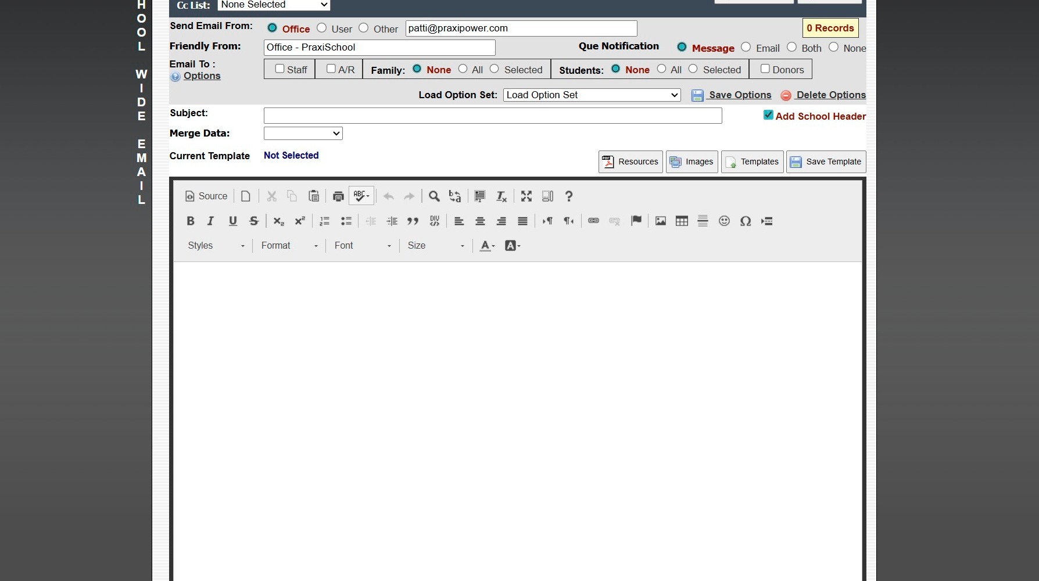Toggle underline formatting
This screenshot has width=1039, height=581.
232,221
